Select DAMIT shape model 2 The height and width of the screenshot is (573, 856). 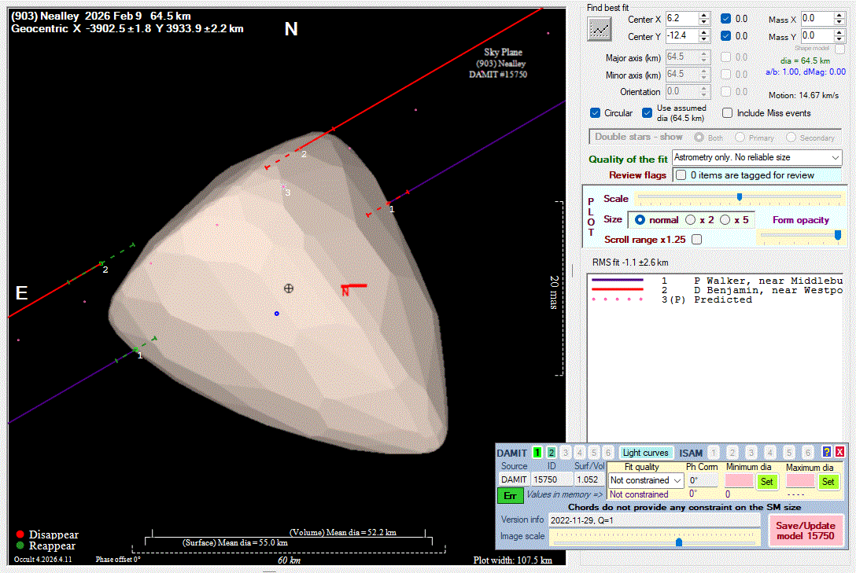[552, 453]
